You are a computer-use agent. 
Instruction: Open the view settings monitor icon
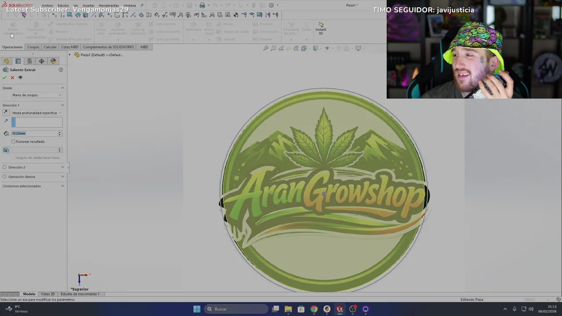[358, 48]
